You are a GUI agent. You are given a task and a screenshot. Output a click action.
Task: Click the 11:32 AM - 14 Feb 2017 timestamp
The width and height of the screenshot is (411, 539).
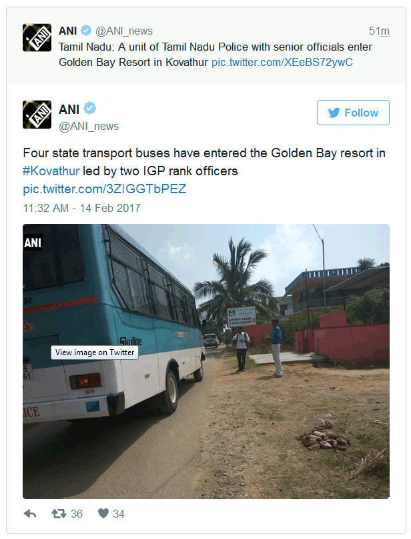pyautogui.click(x=82, y=208)
